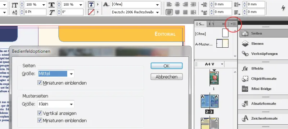Open the vertical scale percentage dropdown

coord(44,5)
